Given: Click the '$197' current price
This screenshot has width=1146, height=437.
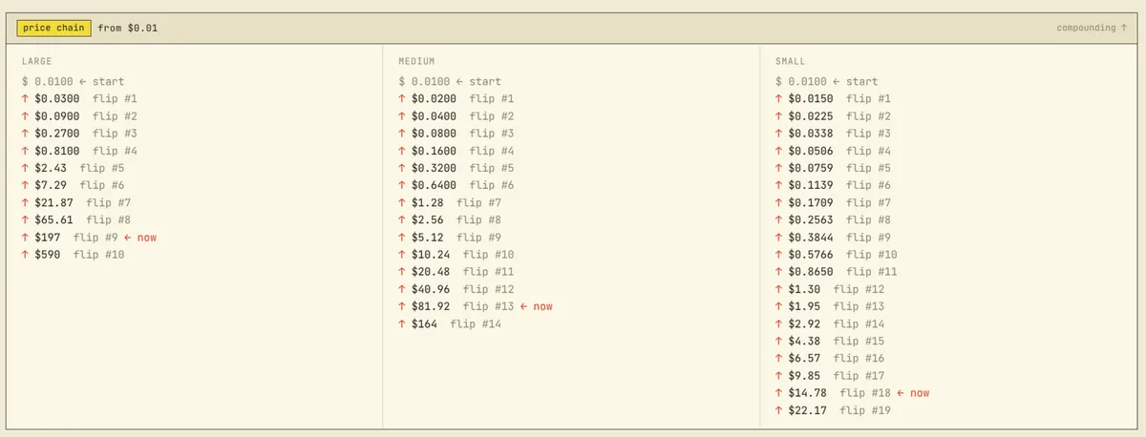Looking at the screenshot, I should click(x=48, y=237).
